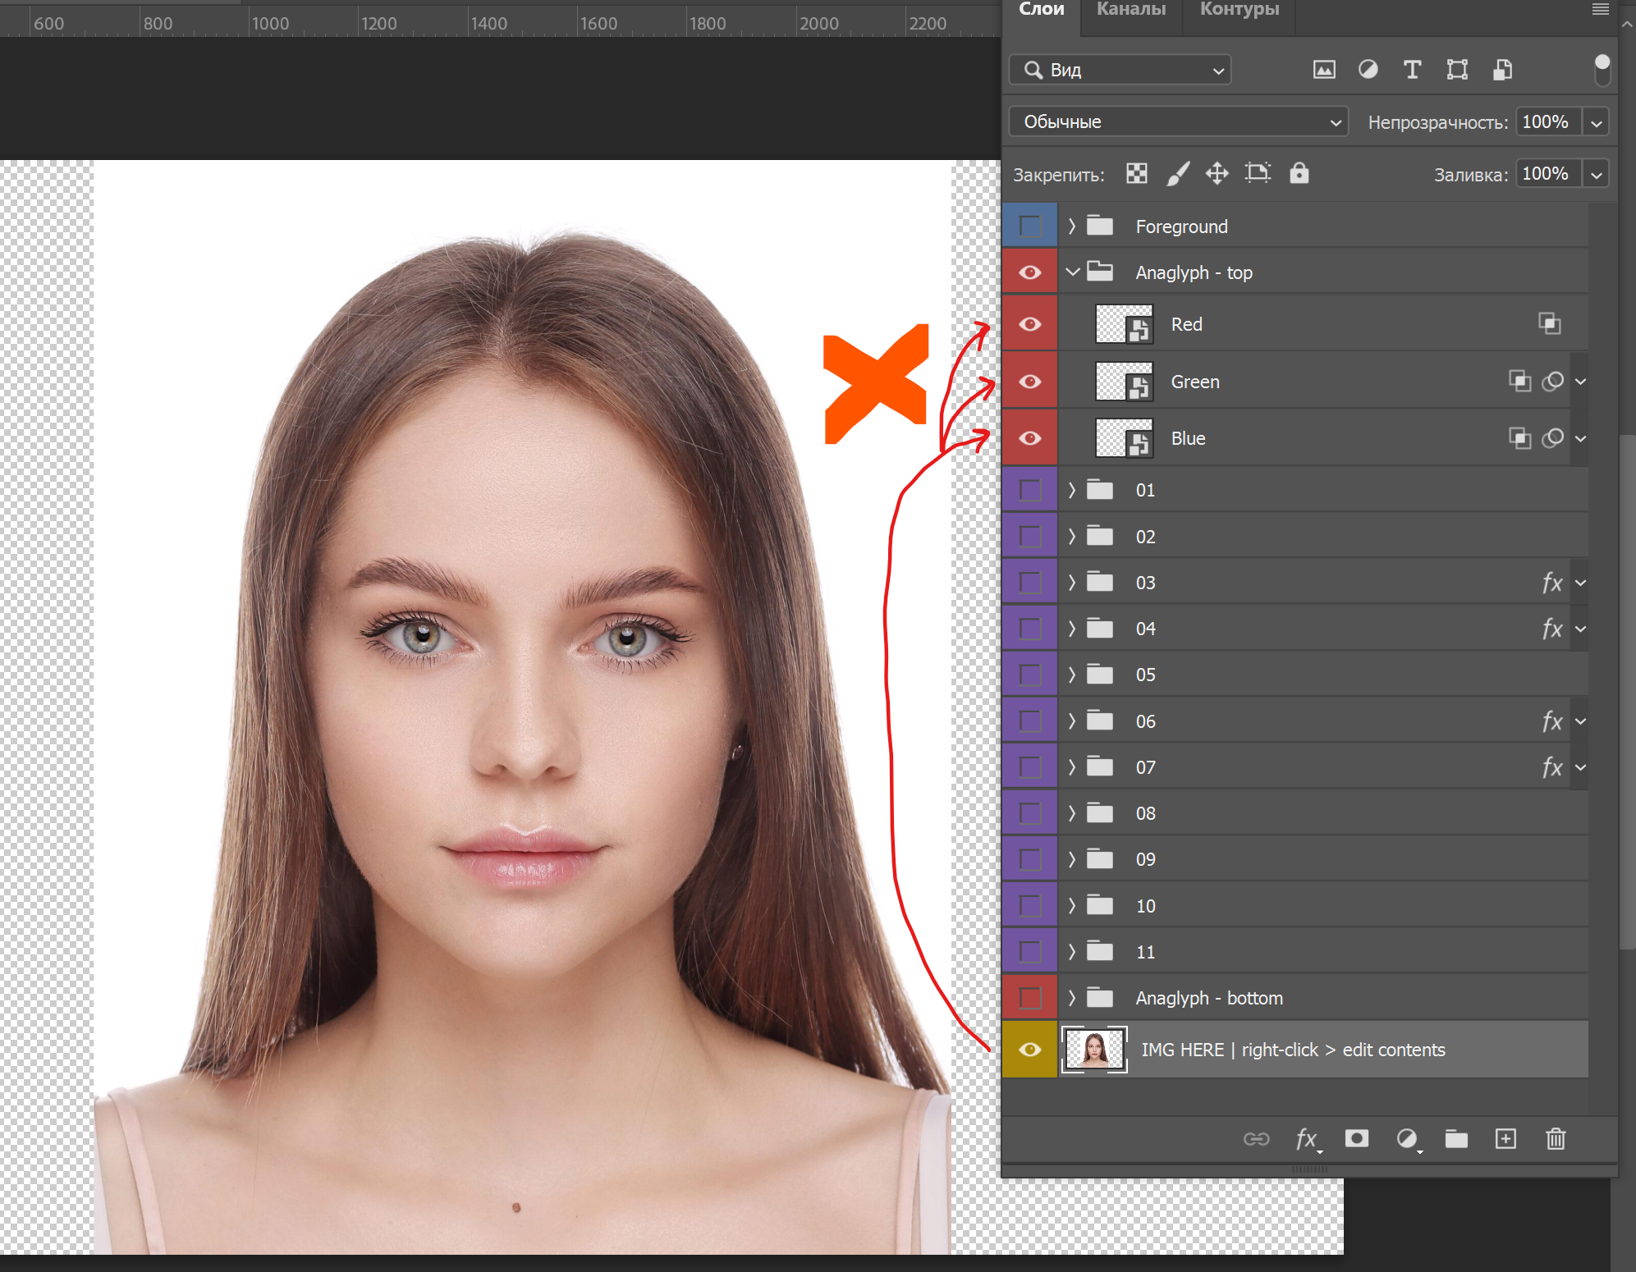Image resolution: width=1636 pixels, height=1272 pixels.
Task: Switch to the Каналы tab
Action: point(1130,10)
